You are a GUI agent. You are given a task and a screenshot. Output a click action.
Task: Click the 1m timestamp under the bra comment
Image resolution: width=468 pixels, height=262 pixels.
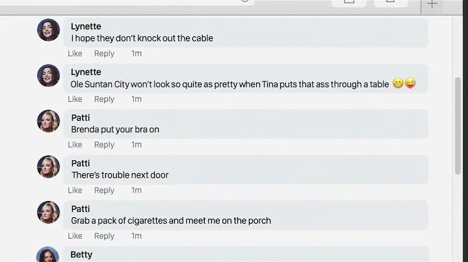(x=136, y=145)
